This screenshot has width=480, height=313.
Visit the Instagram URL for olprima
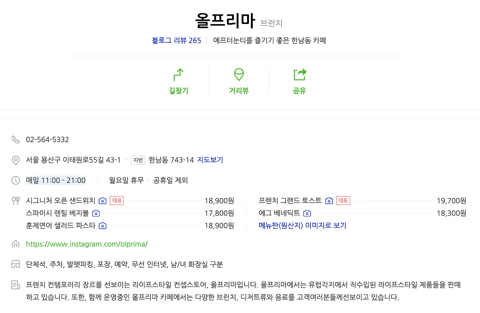(x=87, y=244)
